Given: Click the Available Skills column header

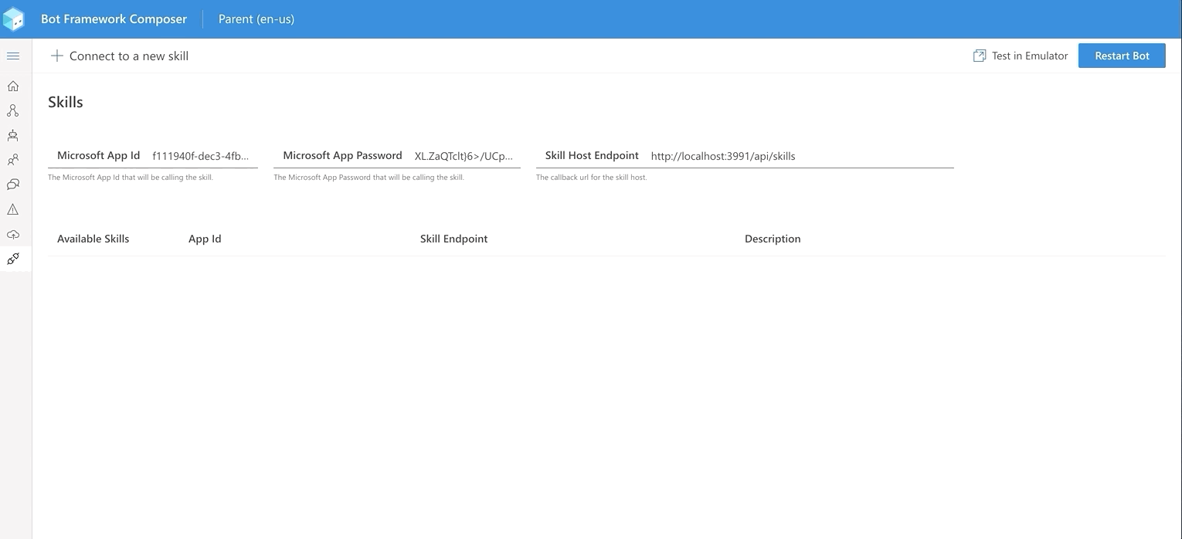Looking at the screenshot, I should (x=93, y=239).
